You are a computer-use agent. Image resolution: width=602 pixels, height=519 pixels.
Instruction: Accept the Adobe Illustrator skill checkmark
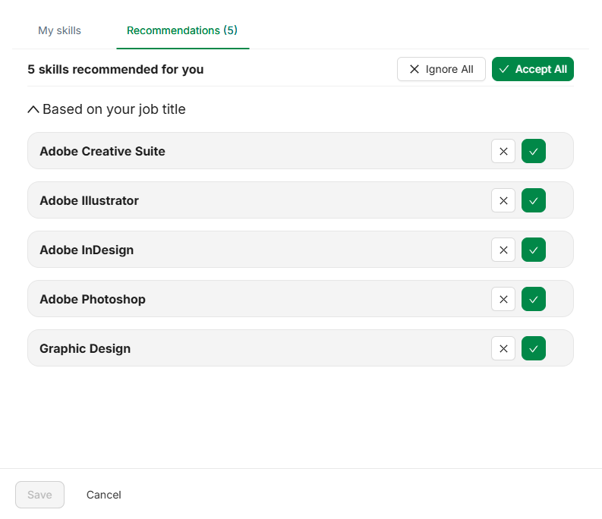[533, 200]
